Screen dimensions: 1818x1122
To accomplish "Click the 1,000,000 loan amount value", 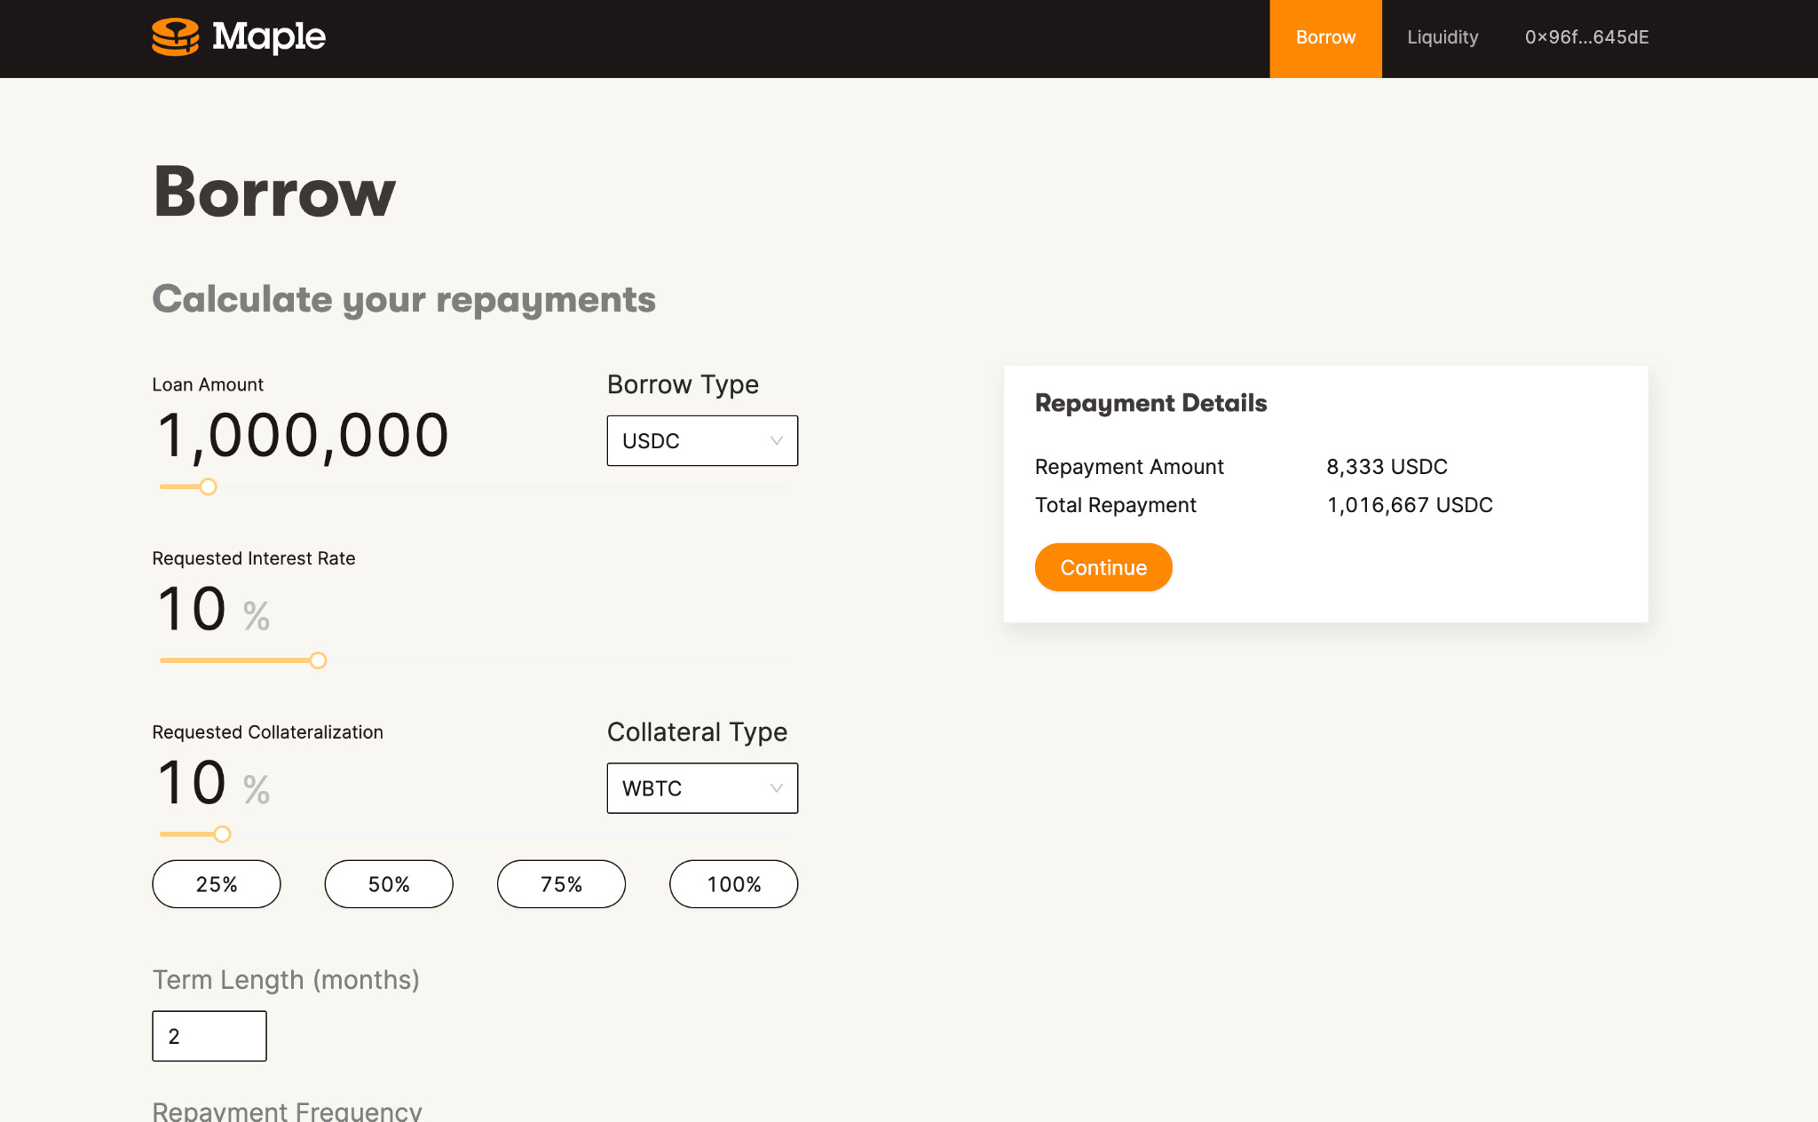I will point(303,436).
